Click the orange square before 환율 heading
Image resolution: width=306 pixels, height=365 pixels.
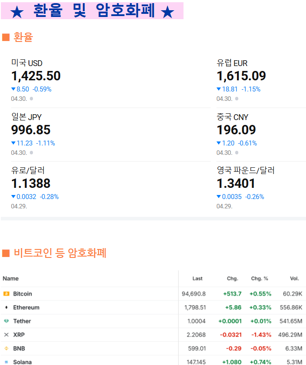point(6,37)
